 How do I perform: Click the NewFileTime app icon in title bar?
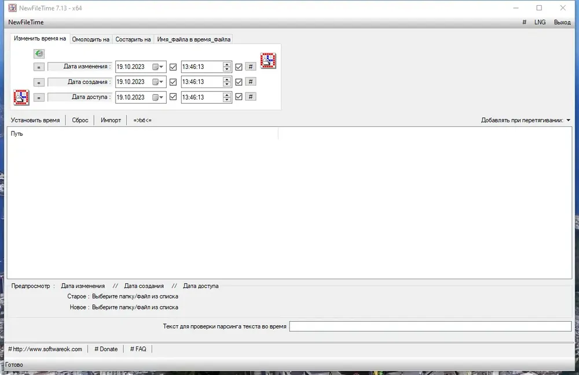click(x=13, y=8)
